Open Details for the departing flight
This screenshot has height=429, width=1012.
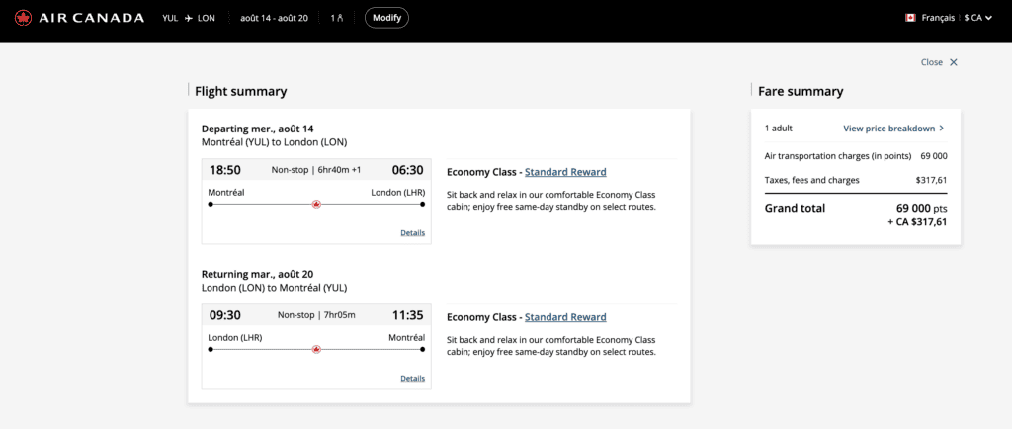[x=412, y=233]
